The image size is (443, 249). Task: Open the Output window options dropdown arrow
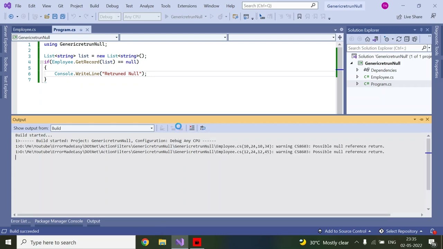(x=415, y=119)
